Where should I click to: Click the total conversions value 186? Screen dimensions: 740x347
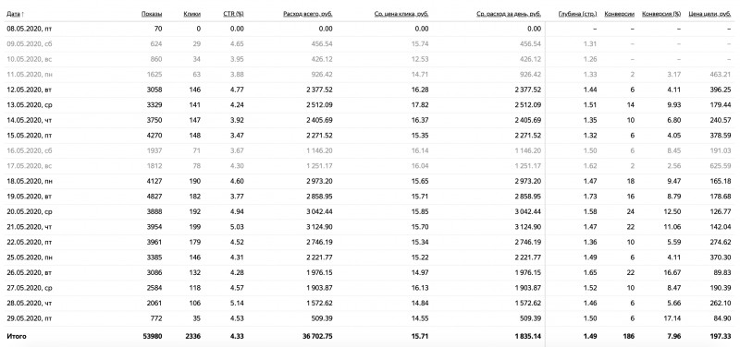[629, 336]
